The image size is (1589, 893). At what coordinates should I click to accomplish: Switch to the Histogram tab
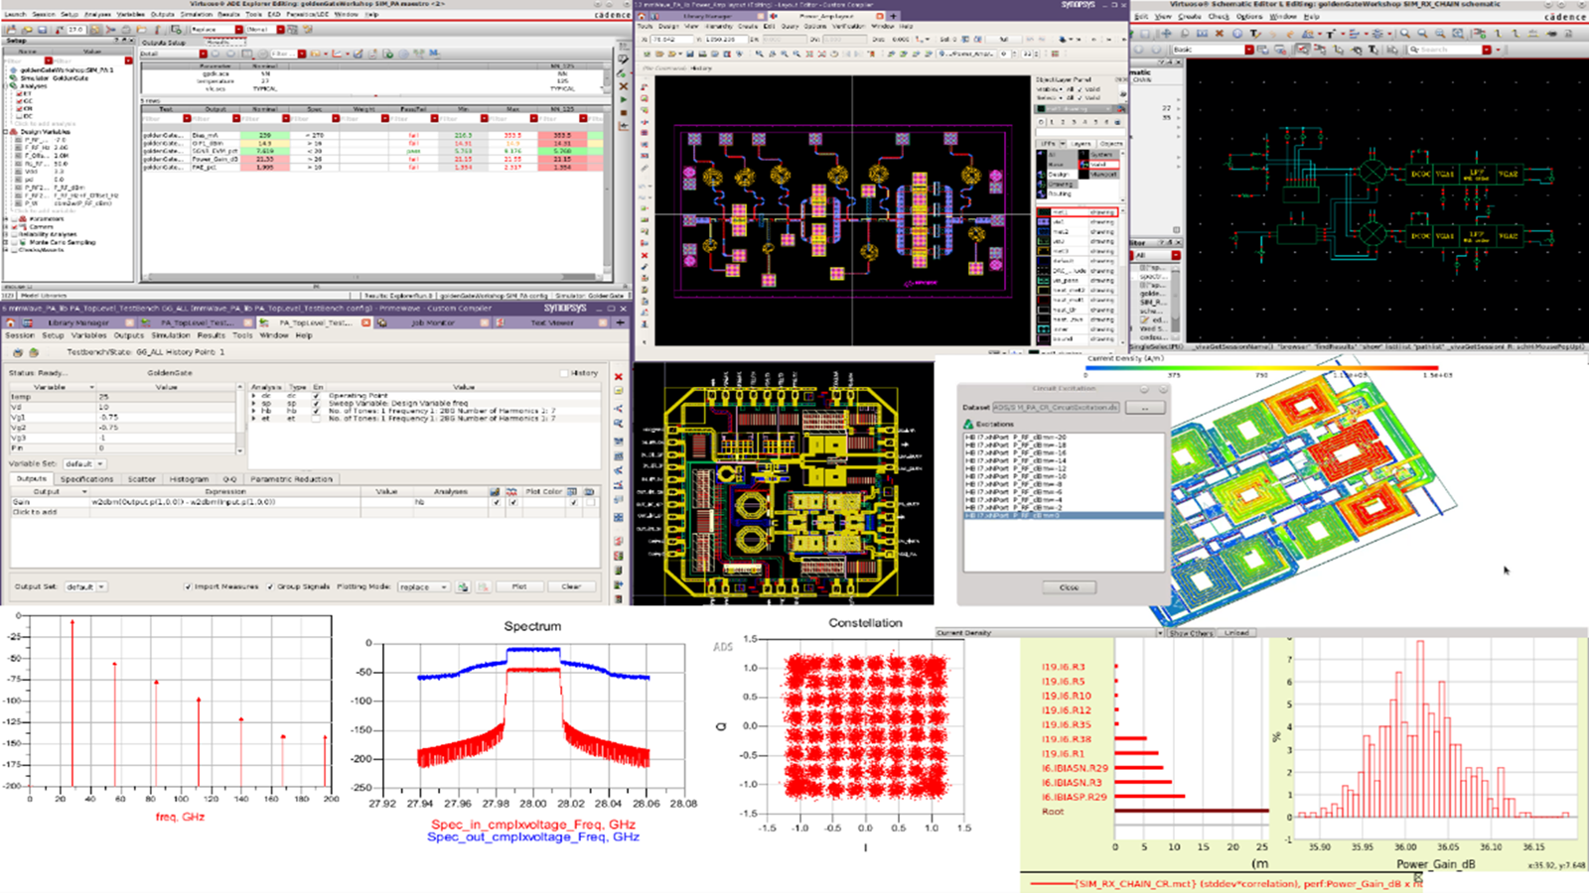coord(189,479)
